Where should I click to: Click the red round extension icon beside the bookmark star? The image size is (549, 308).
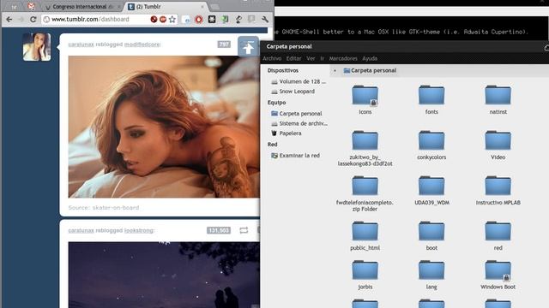coord(163,19)
